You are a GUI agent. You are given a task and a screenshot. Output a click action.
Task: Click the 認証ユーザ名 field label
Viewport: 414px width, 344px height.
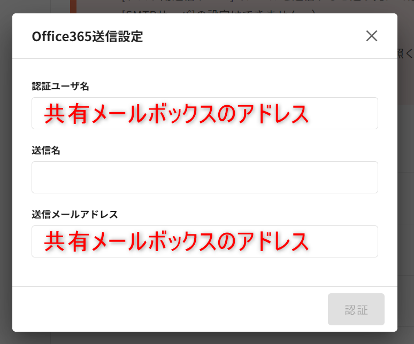[60, 86]
